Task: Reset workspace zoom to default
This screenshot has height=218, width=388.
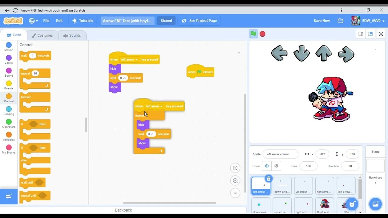Action: tap(235, 193)
